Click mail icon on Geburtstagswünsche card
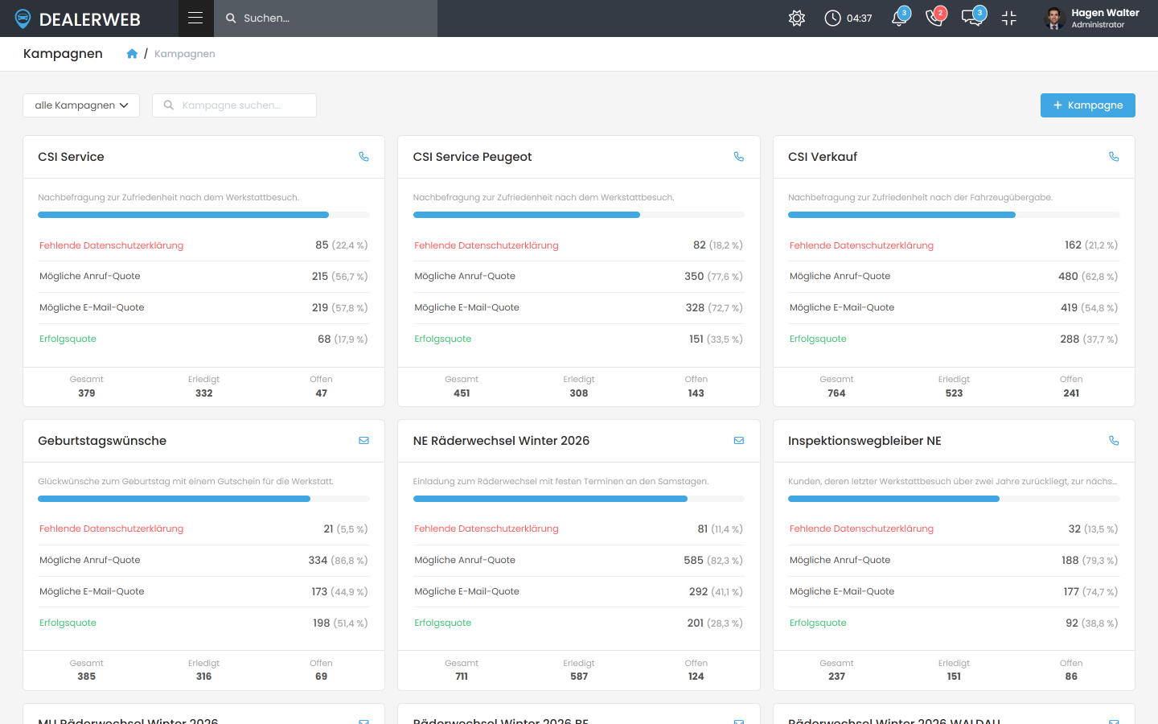Viewport: 1158px width, 724px height. [x=363, y=441]
